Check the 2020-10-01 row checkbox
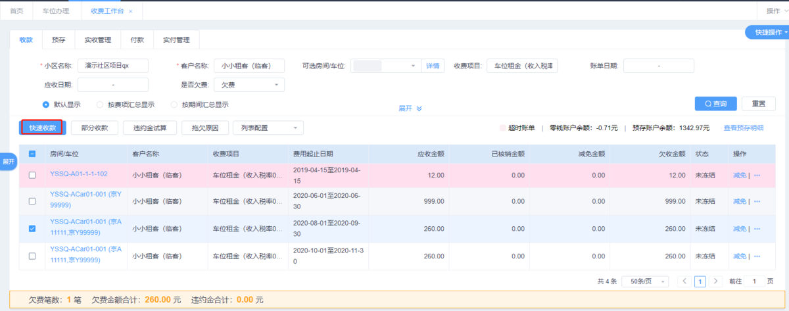789x311 pixels. 32,256
